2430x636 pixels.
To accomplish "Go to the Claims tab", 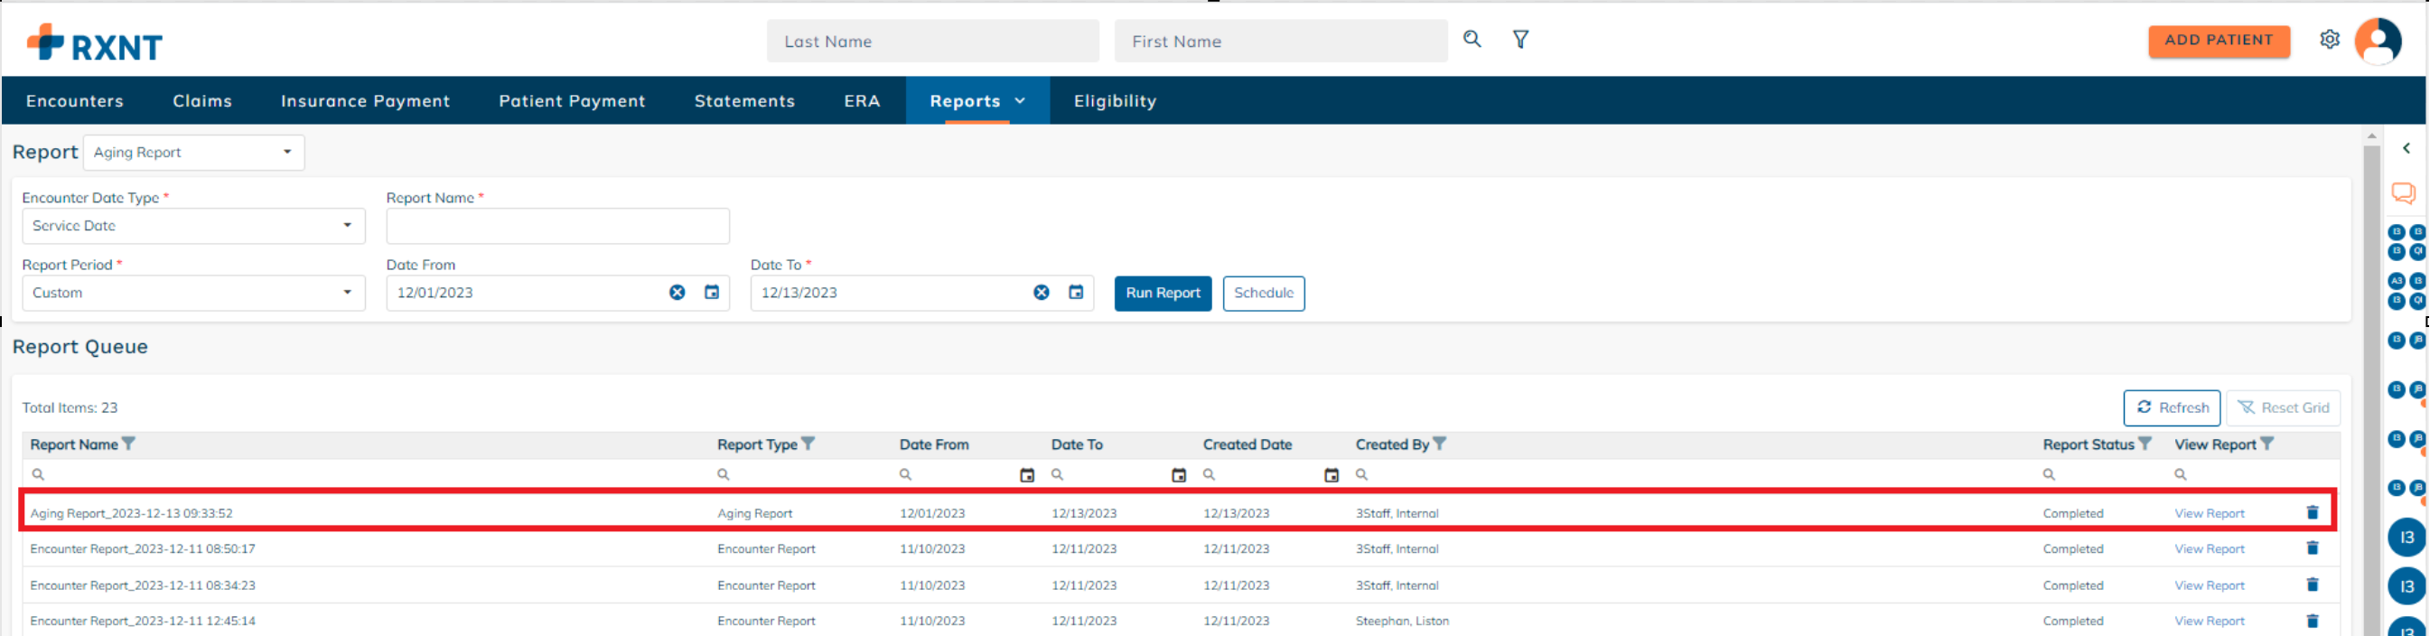I will point(201,101).
